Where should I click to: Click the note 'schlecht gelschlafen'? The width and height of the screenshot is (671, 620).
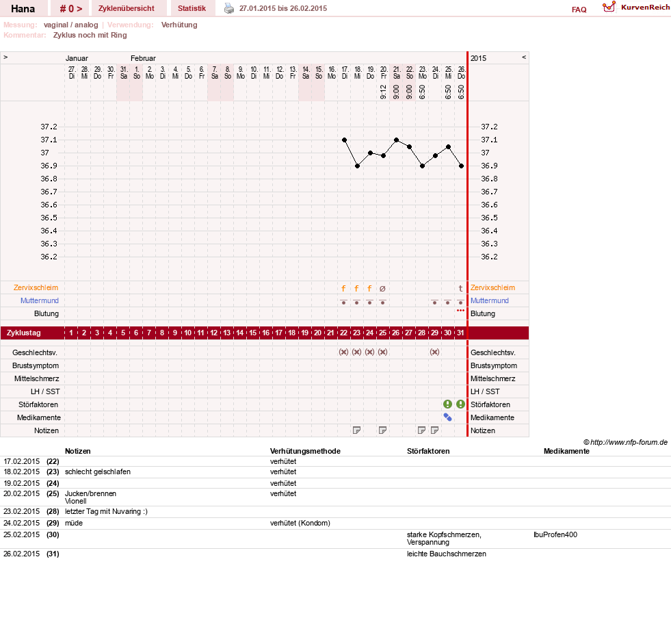[x=98, y=472]
